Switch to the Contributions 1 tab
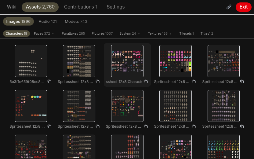254x159 pixels. click(x=81, y=7)
